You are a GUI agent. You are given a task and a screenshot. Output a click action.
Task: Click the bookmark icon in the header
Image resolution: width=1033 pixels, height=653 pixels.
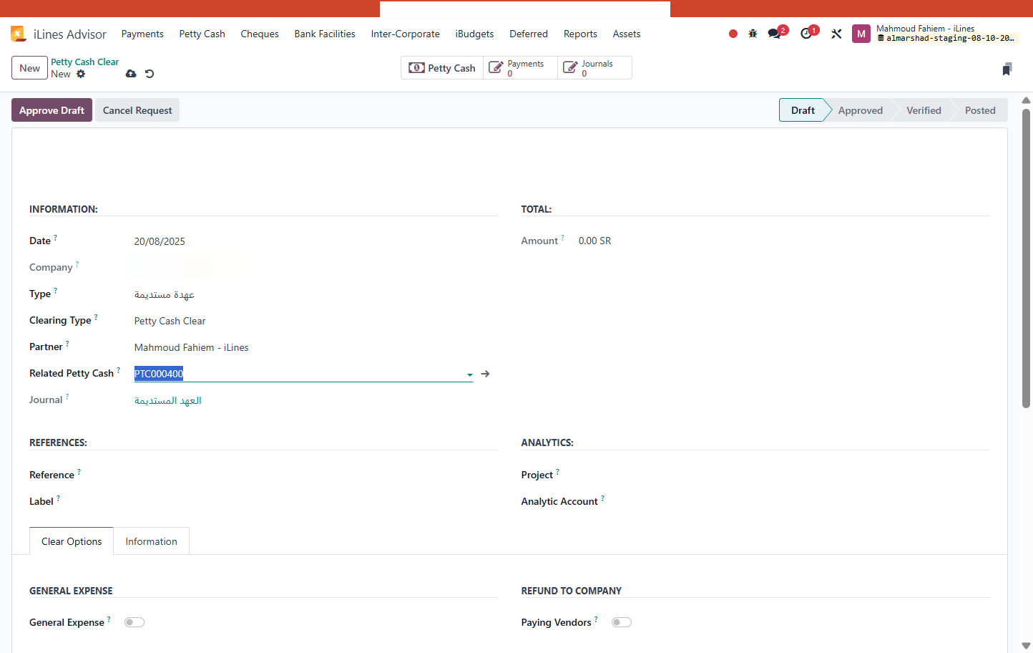pyautogui.click(x=1007, y=69)
